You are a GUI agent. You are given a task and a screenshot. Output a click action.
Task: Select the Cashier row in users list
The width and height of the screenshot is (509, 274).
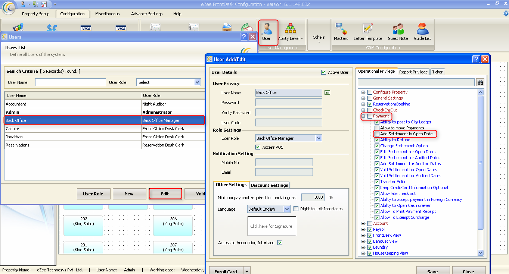pos(105,129)
